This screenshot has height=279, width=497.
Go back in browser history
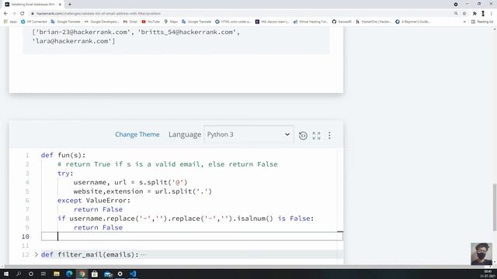5,14
